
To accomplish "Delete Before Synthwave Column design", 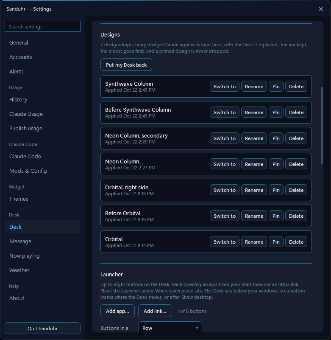I will point(296,112).
